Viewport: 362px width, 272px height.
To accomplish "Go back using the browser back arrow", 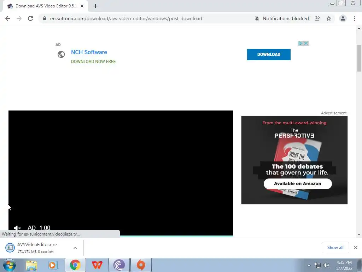I will click(8, 18).
